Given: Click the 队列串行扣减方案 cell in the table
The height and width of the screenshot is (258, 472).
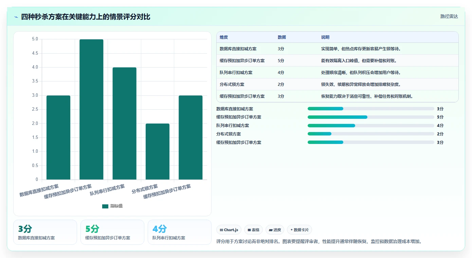Looking at the screenshot, I should pos(236,73).
